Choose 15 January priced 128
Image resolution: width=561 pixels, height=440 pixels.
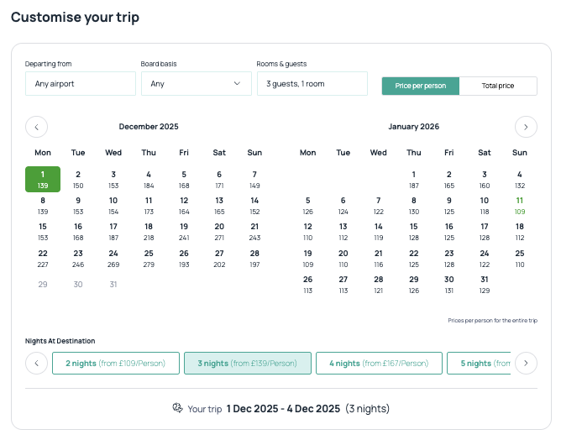(413, 232)
